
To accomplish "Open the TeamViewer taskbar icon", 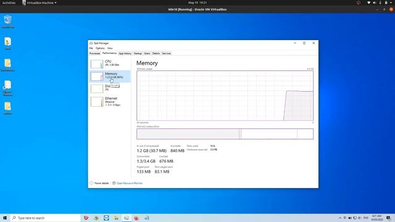I will (x=106, y=218).
